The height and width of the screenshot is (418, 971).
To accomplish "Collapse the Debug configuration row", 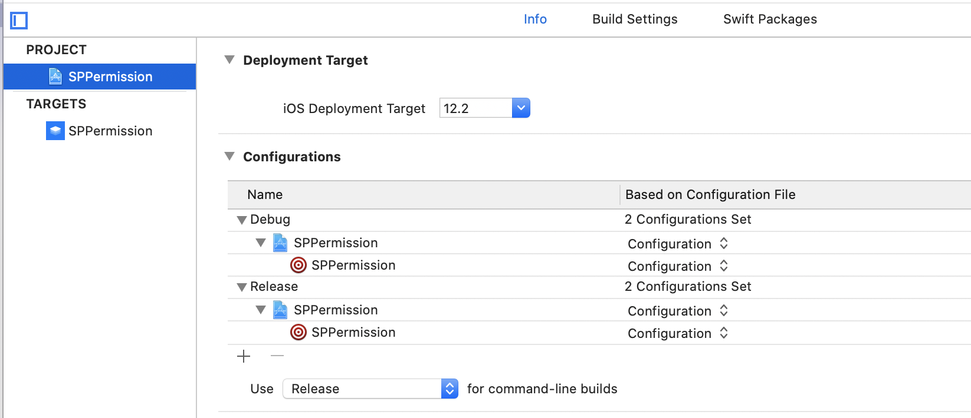I will pyautogui.click(x=241, y=220).
